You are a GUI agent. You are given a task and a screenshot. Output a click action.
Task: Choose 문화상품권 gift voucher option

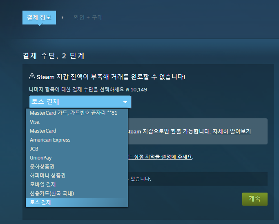pos(77,166)
